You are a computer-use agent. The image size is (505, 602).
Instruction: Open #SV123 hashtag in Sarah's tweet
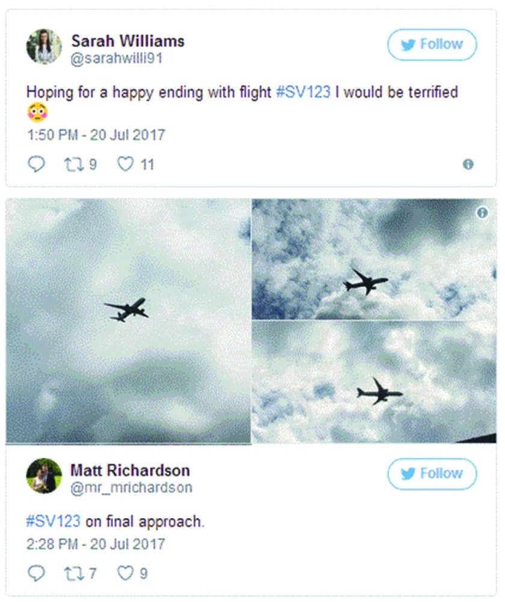[303, 93]
